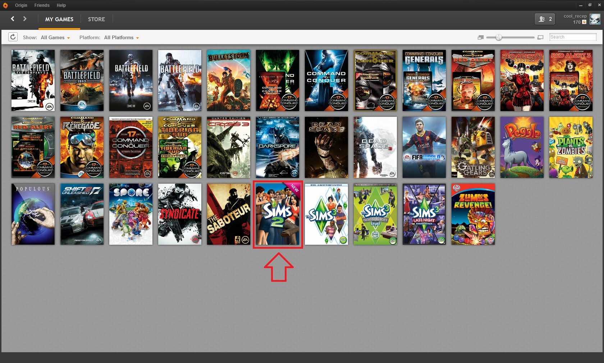Click the cool_recep profile avatar

click(x=595, y=19)
